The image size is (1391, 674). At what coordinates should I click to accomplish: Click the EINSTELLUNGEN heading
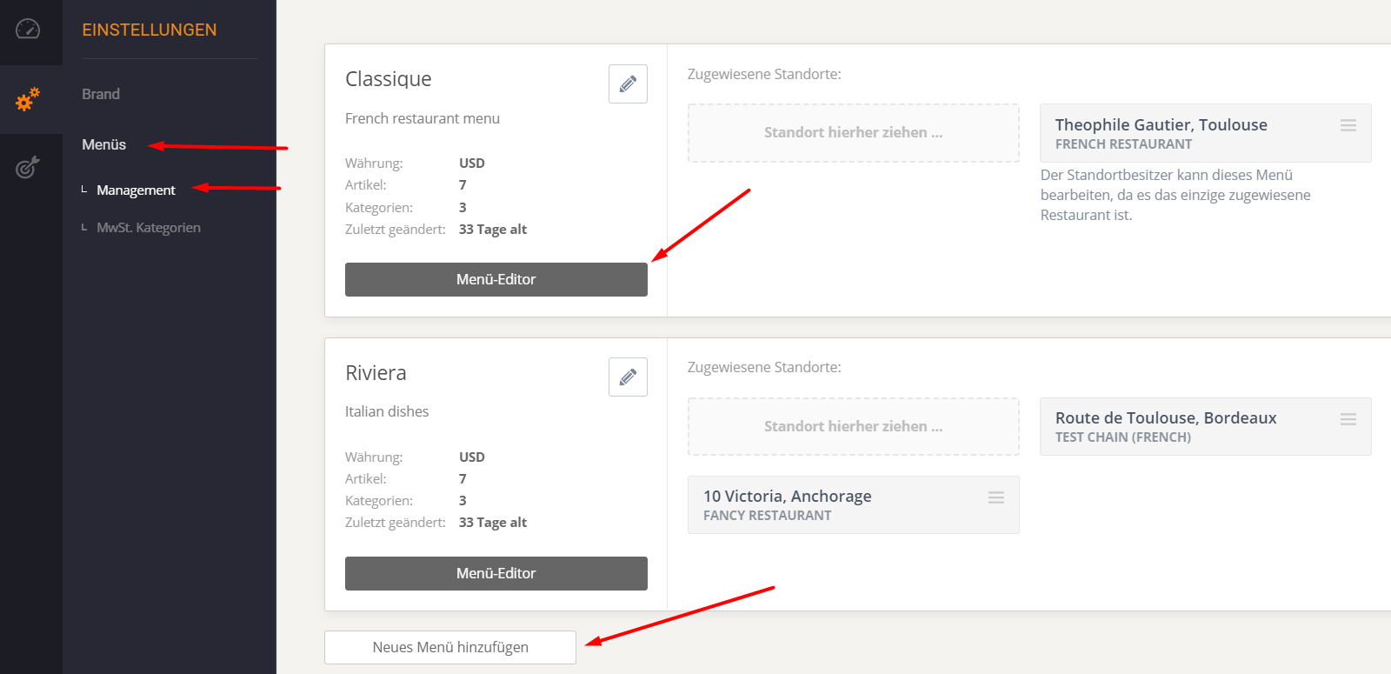(150, 30)
